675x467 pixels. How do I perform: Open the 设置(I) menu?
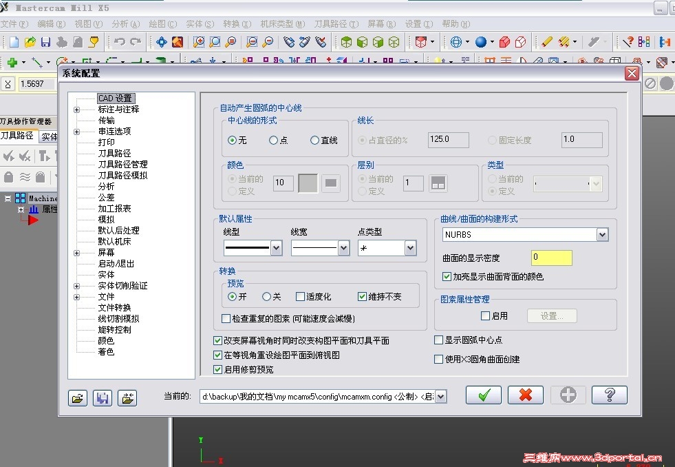click(419, 23)
